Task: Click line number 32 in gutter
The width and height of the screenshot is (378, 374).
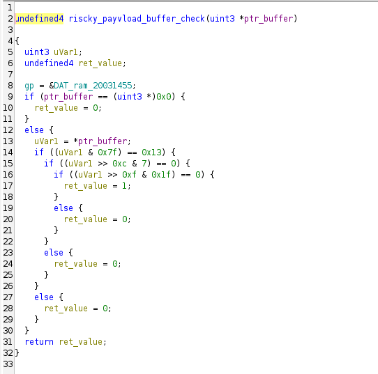Action: [x=8, y=353]
